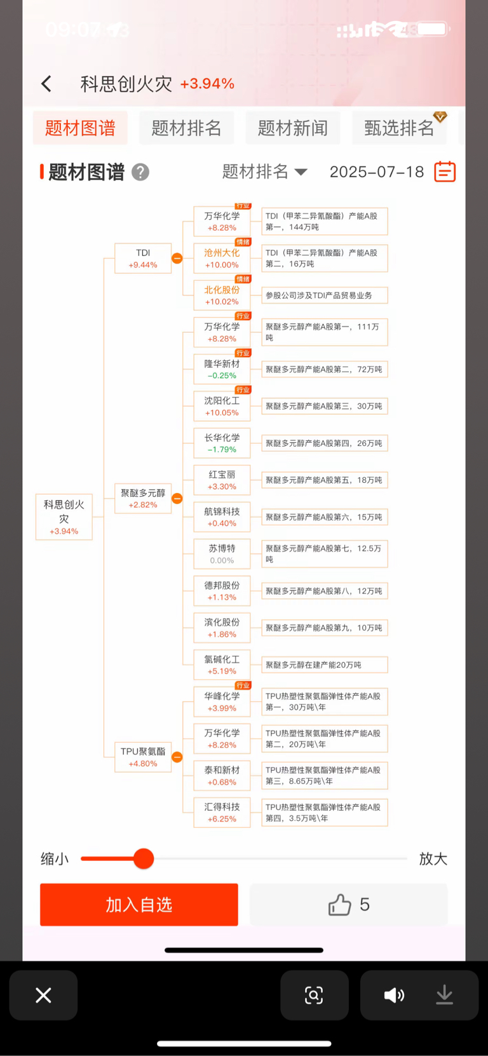Open 北化股份 +10.02% stock node

click(222, 295)
